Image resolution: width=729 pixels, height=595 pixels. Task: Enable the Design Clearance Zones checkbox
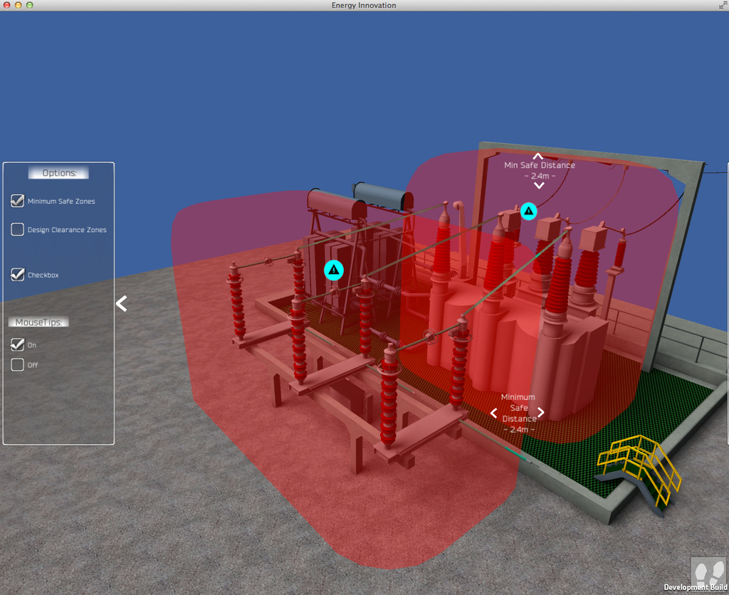(x=18, y=230)
